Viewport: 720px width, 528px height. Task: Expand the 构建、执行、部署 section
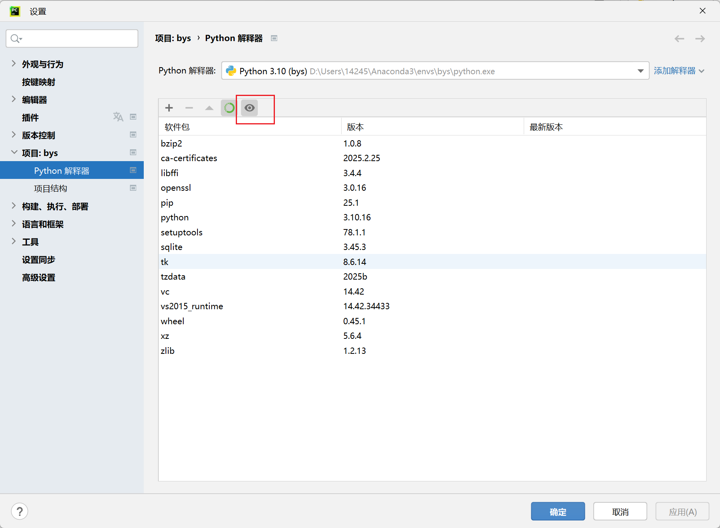[x=14, y=206]
